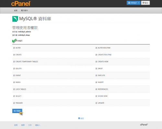This screenshot has width=162, height=129.
Task: Toggle the LOCK TABLES checkbox
Action: (x=14, y=89)
